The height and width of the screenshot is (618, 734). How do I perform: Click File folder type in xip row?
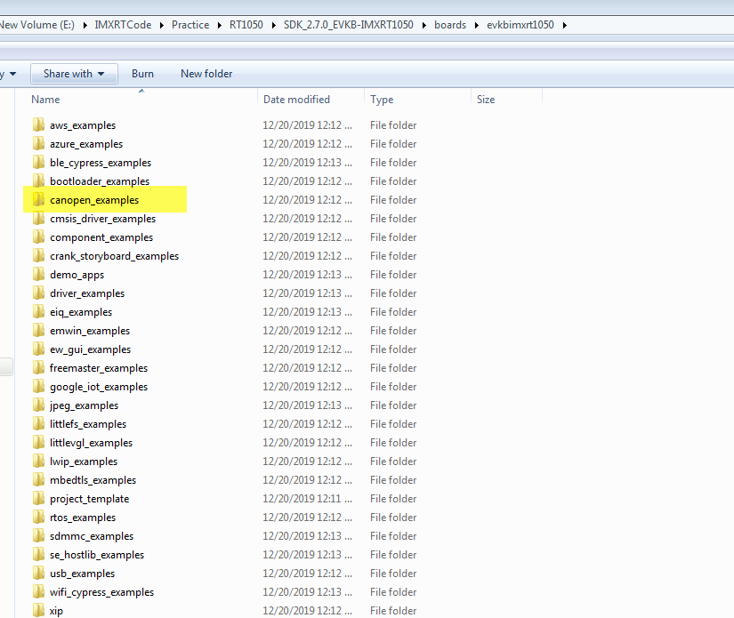coord(393,611)
